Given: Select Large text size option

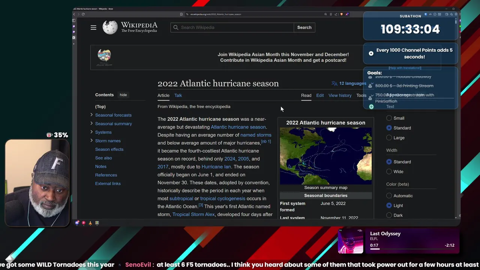Looking at the screenshot, I should [389, 138].
